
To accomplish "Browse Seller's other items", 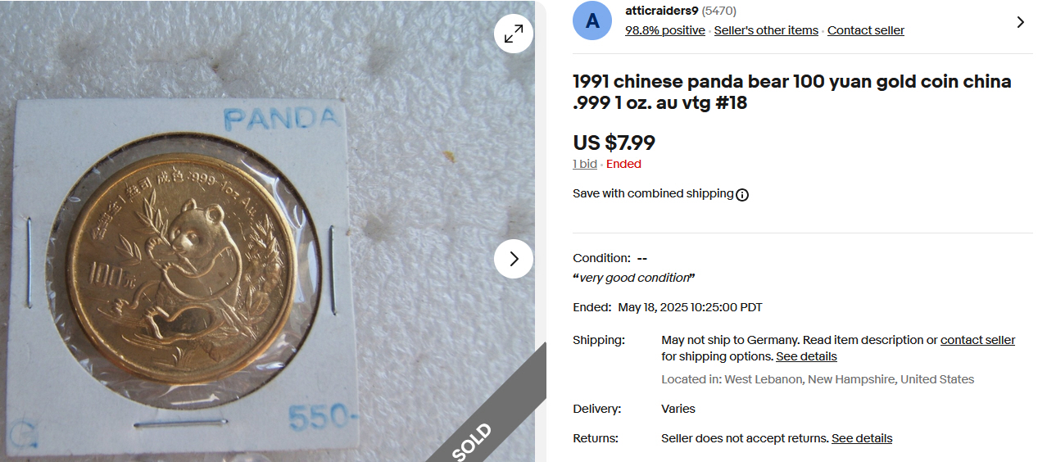I will pos(766,30).
